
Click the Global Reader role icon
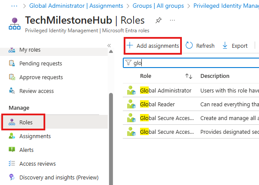[x=131, y=104]
